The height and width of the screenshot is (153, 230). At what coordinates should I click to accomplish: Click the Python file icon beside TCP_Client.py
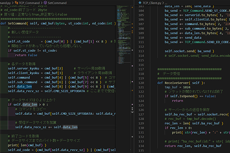click(x=140, y=3)
